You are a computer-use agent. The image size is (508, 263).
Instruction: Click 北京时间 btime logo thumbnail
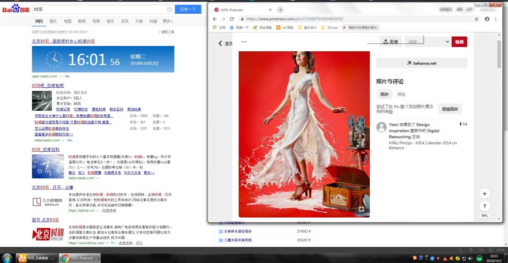tap(48, 234)
